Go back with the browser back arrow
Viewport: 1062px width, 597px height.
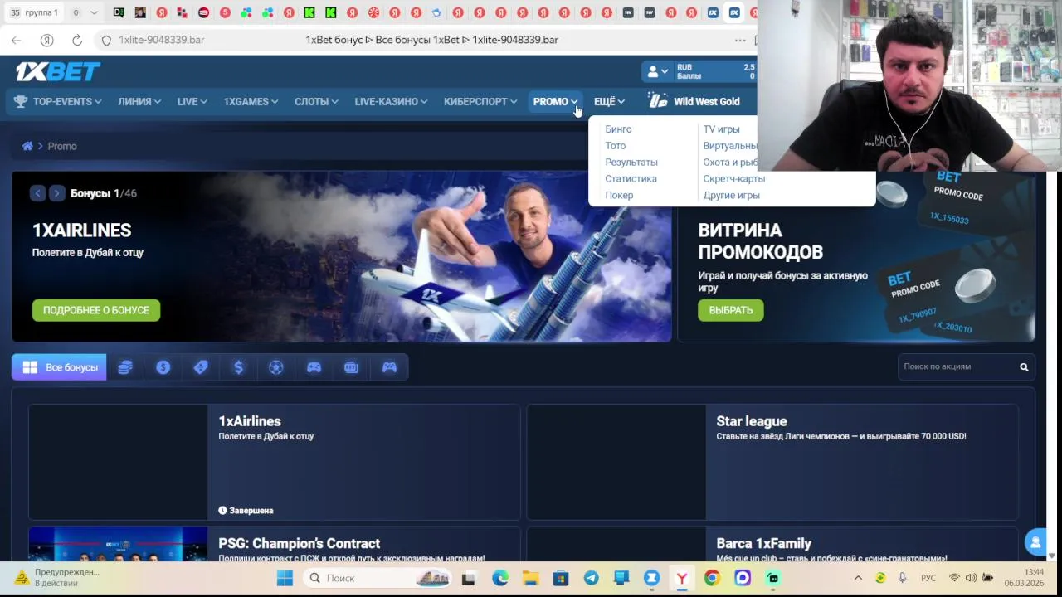[16, 40]
